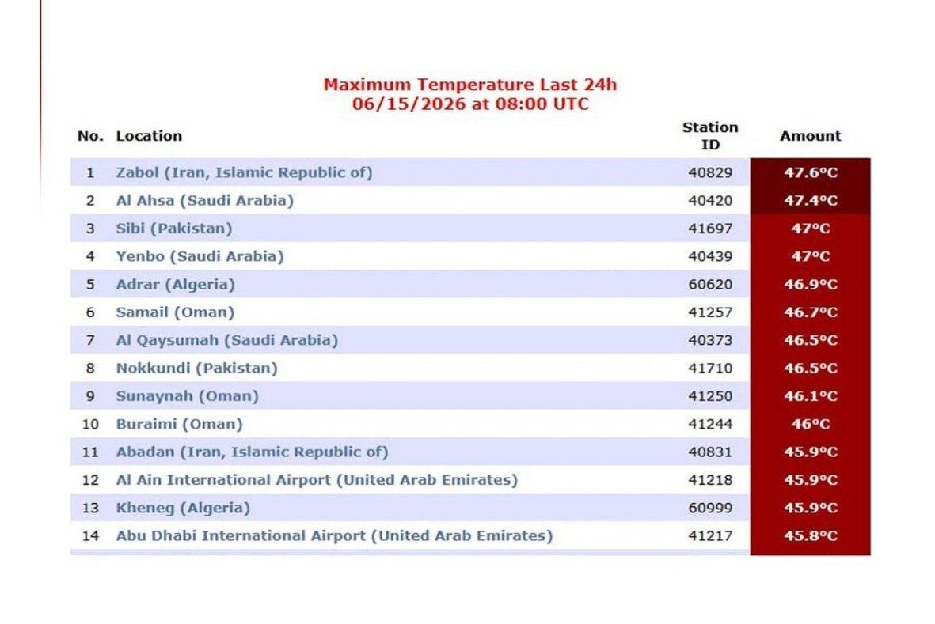Click the 47.6°C amount cell

pos(811,172)
